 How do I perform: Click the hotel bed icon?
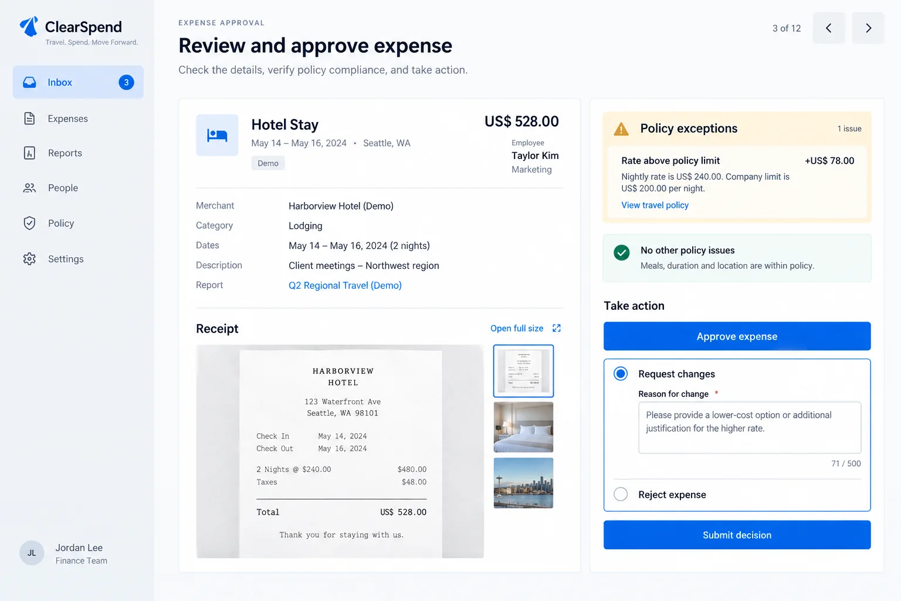point(217,135)
